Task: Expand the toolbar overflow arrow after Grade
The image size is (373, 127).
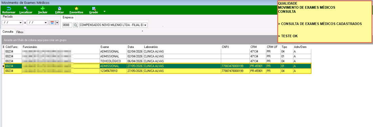Action: click(x=104, y=11)
